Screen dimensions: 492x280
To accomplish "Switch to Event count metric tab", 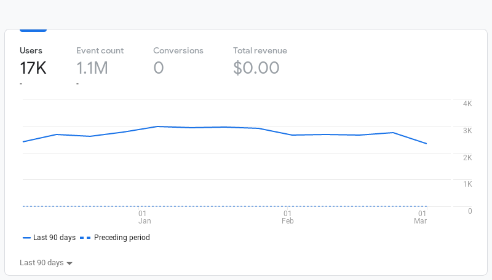I will [100, 61].
